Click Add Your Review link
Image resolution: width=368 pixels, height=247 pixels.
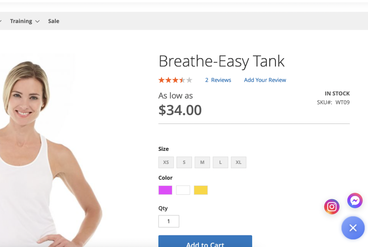(x=265, y=80)
